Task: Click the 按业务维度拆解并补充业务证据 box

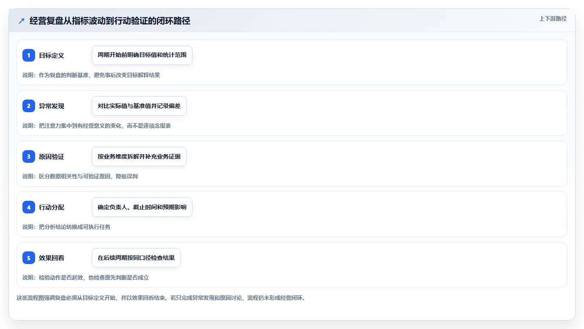Action: pos(139,156)
